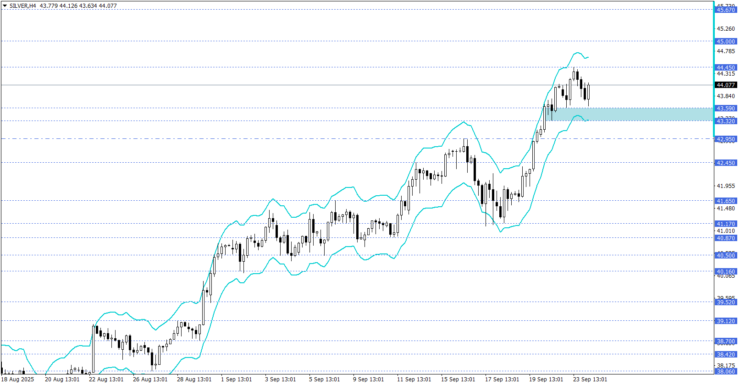
Task: Select the 42.950 dash-dot level label
Action: 725,139
